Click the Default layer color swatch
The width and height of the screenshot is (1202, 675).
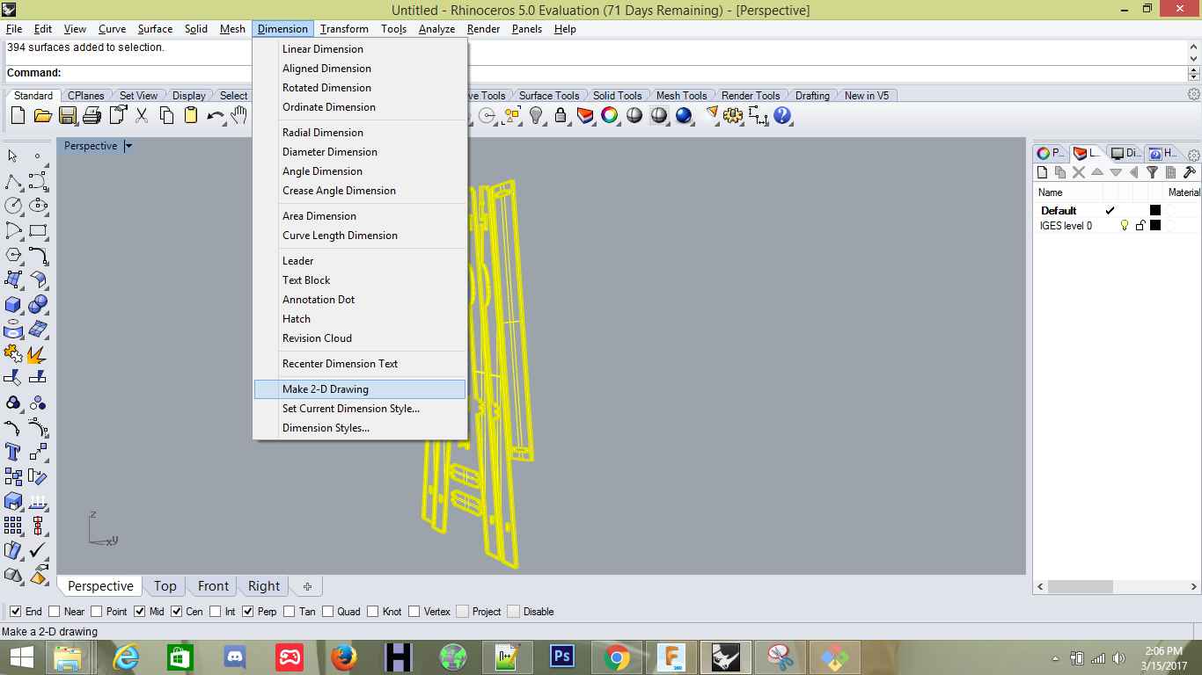[1155, 210]
